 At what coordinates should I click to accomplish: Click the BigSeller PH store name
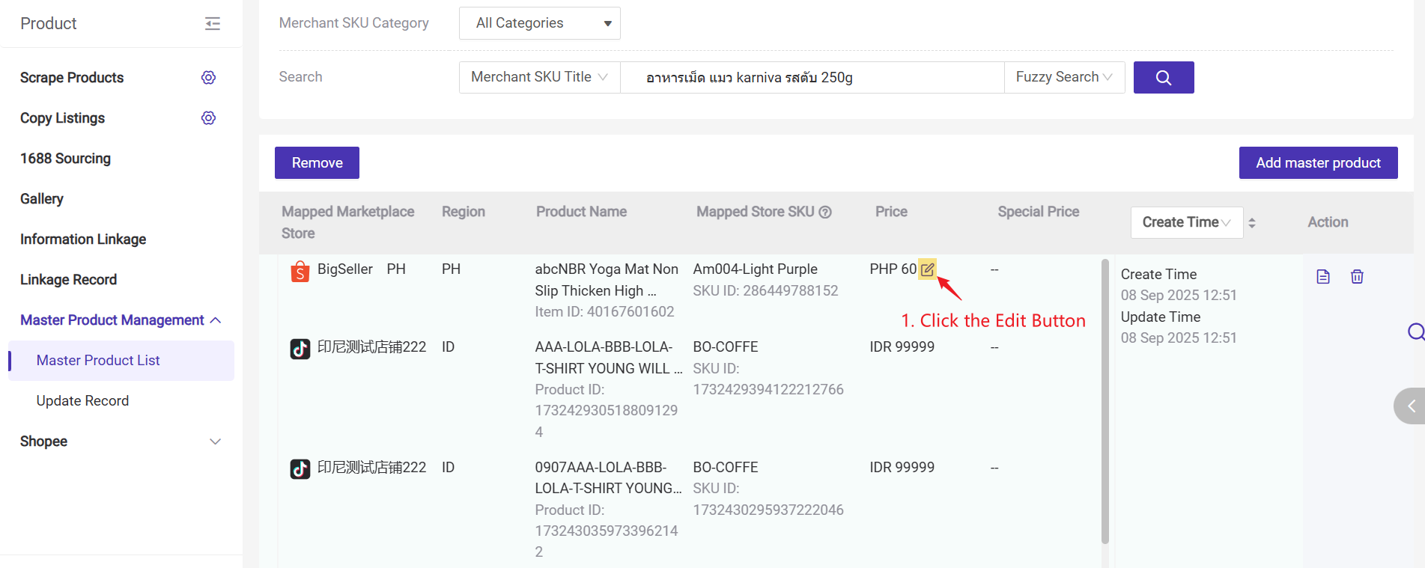coord(361,269)
